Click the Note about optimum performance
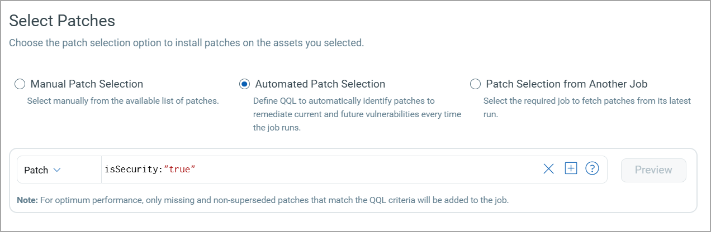 (x=263, y=200)
